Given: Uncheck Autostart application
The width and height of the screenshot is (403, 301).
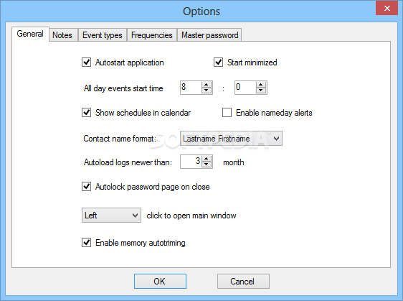Looking at the screenshot, I should (x=86, y=62).
